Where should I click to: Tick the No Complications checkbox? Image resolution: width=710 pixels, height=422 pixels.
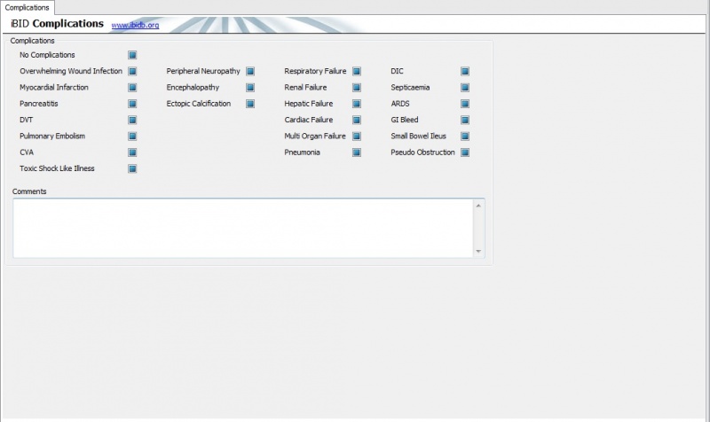(132, 55)
